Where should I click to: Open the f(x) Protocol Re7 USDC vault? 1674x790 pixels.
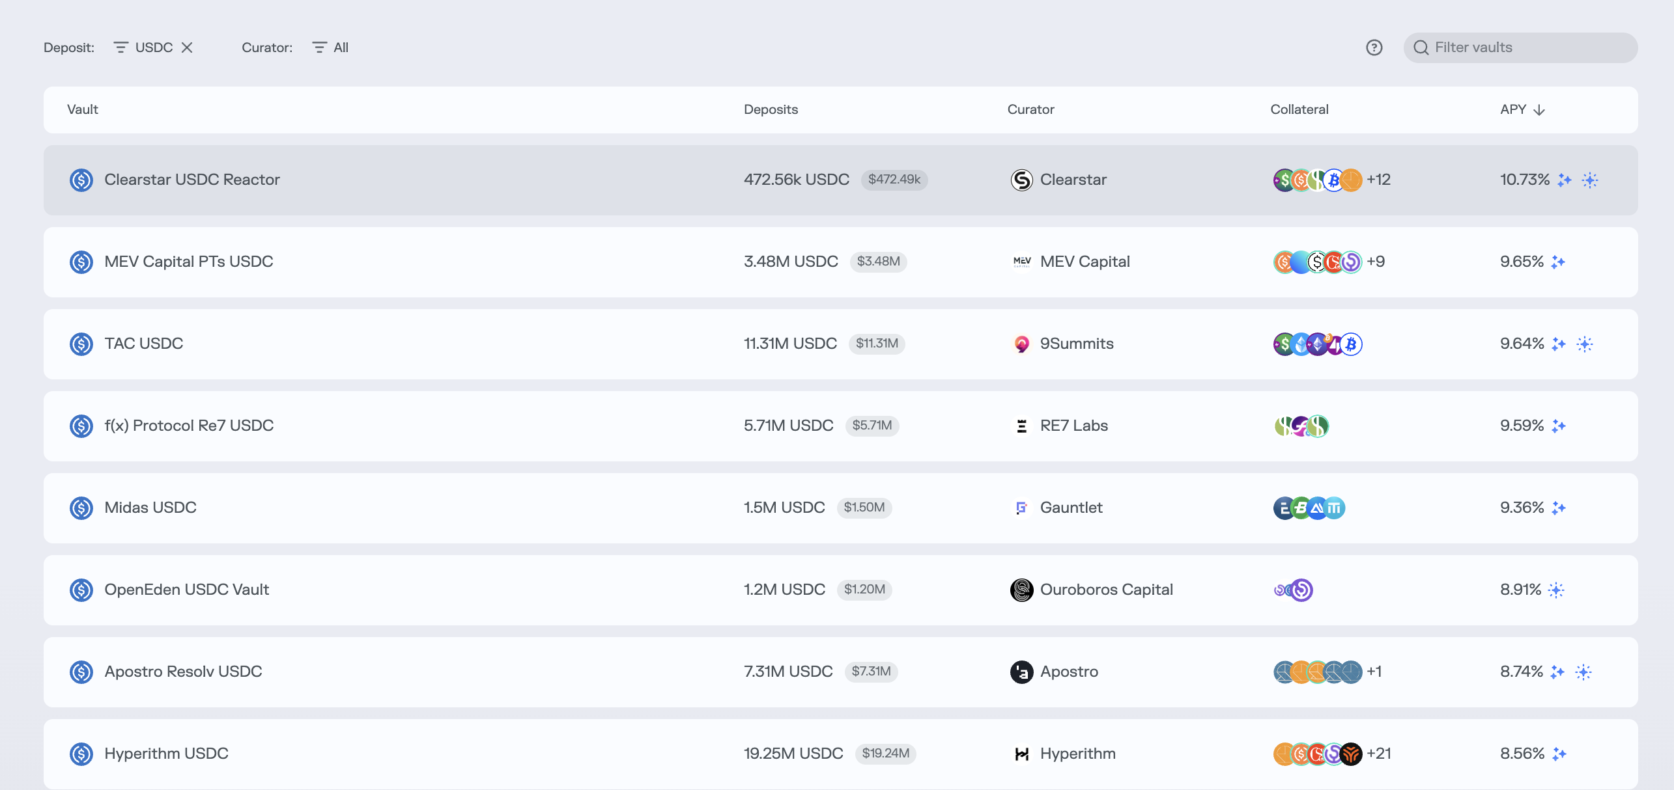840,426
